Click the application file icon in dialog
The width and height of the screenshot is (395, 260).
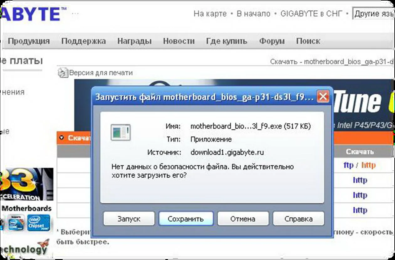(x=120, y=132)
